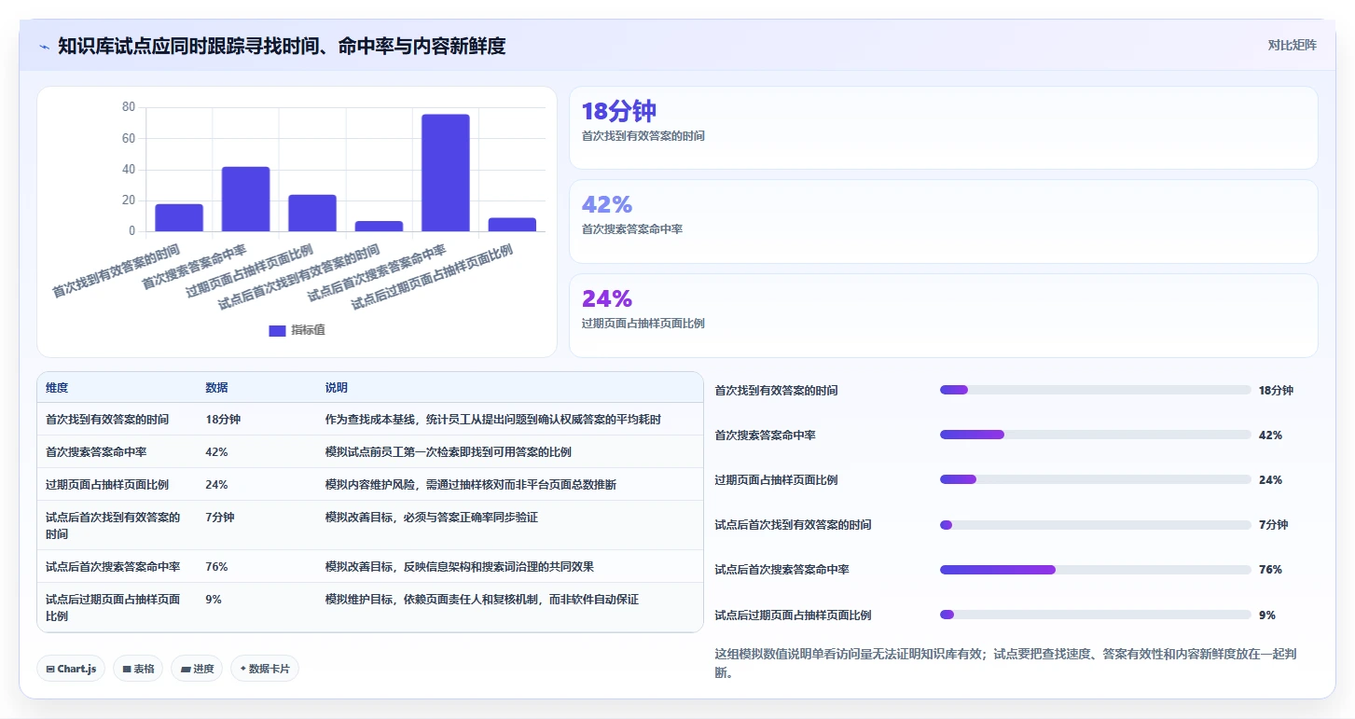The height and width of the screenshot is (719, 1355).
Task: Click the progress bar in the 42% row
Action: [1096, 435]
